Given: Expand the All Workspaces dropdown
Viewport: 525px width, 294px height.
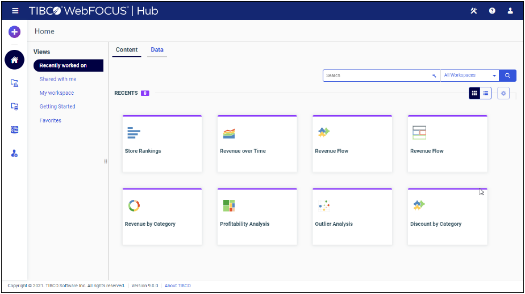Looking at the screenshot, I should [469, 75].
